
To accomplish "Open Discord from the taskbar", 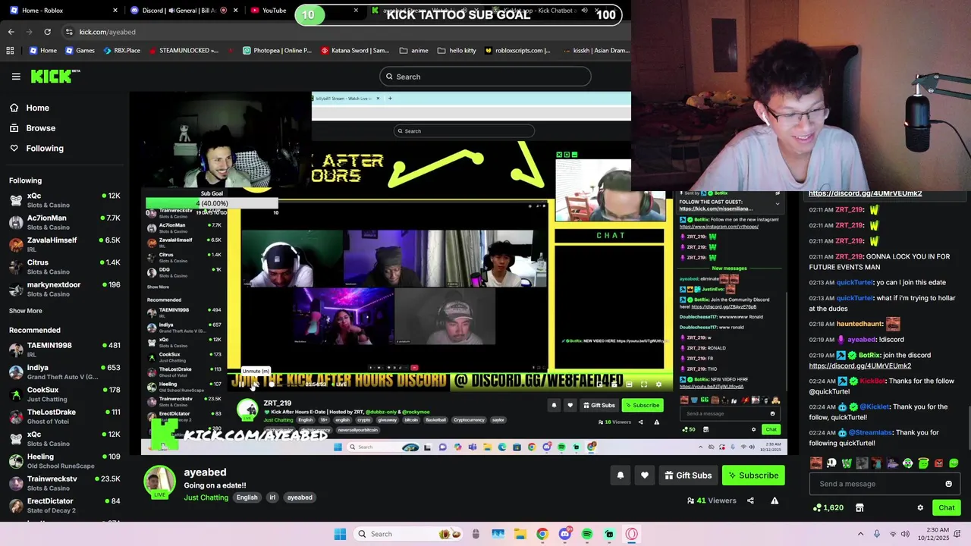I will coord(564,534).
